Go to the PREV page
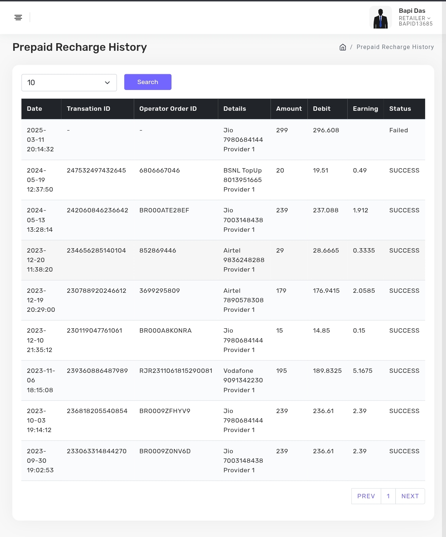Image resolution: width=446 pixels, height=537 pixels. [x=366, y=496]
